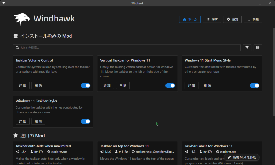This screenshot has height=165, width=275.
Task: Turn off Windows 11 Start Menu Styler
Action: pos(254,85)
